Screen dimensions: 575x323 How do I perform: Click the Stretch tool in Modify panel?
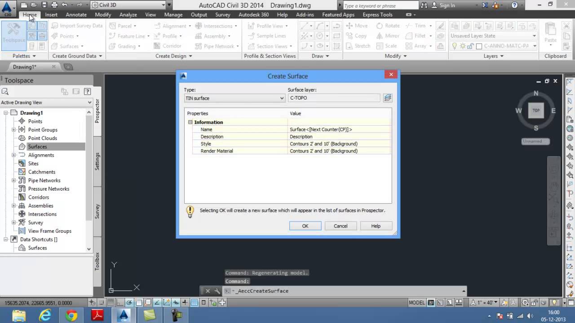click(x=358, y=46)
